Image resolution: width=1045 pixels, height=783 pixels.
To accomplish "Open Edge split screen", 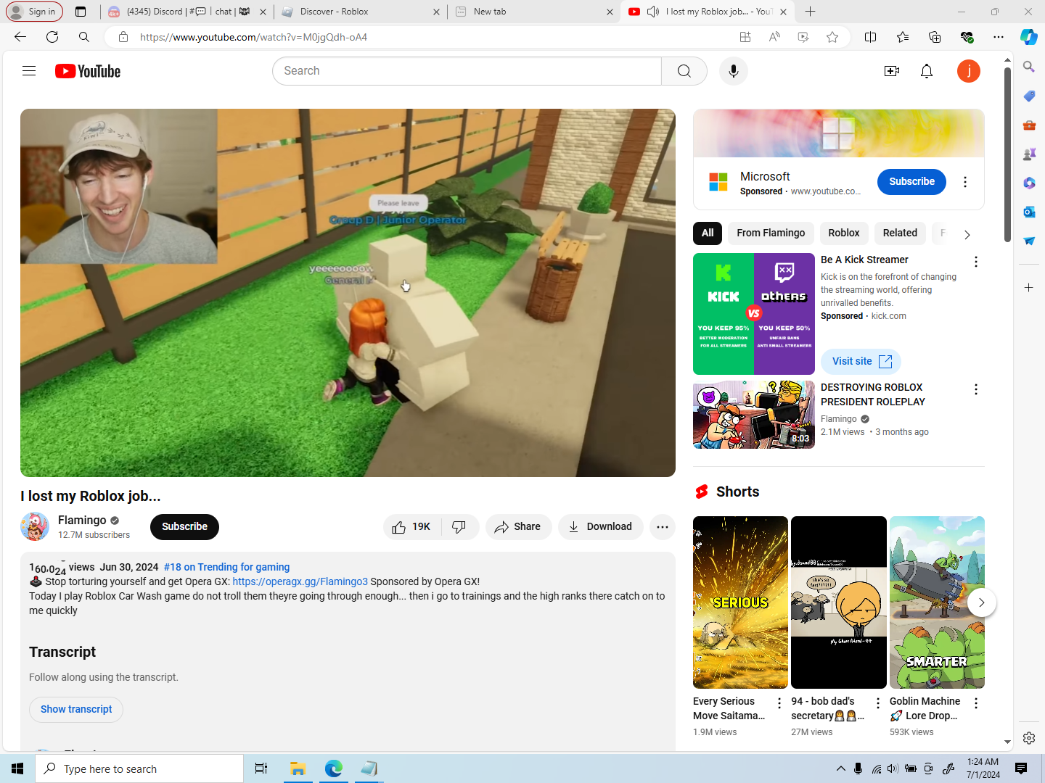I will [871, 37].
